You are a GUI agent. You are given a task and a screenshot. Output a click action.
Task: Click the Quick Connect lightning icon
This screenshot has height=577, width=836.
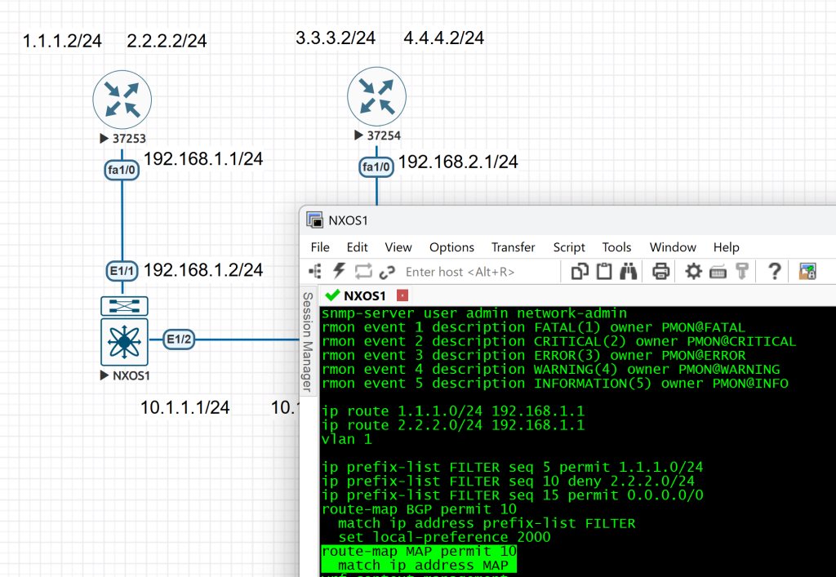[340, 271]
